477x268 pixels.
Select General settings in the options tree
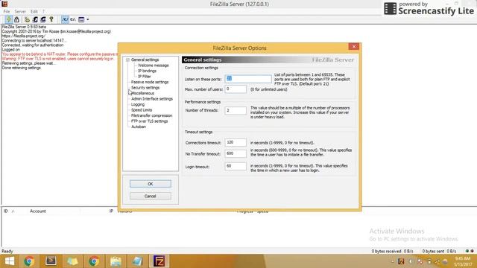(x=145, y=60)
